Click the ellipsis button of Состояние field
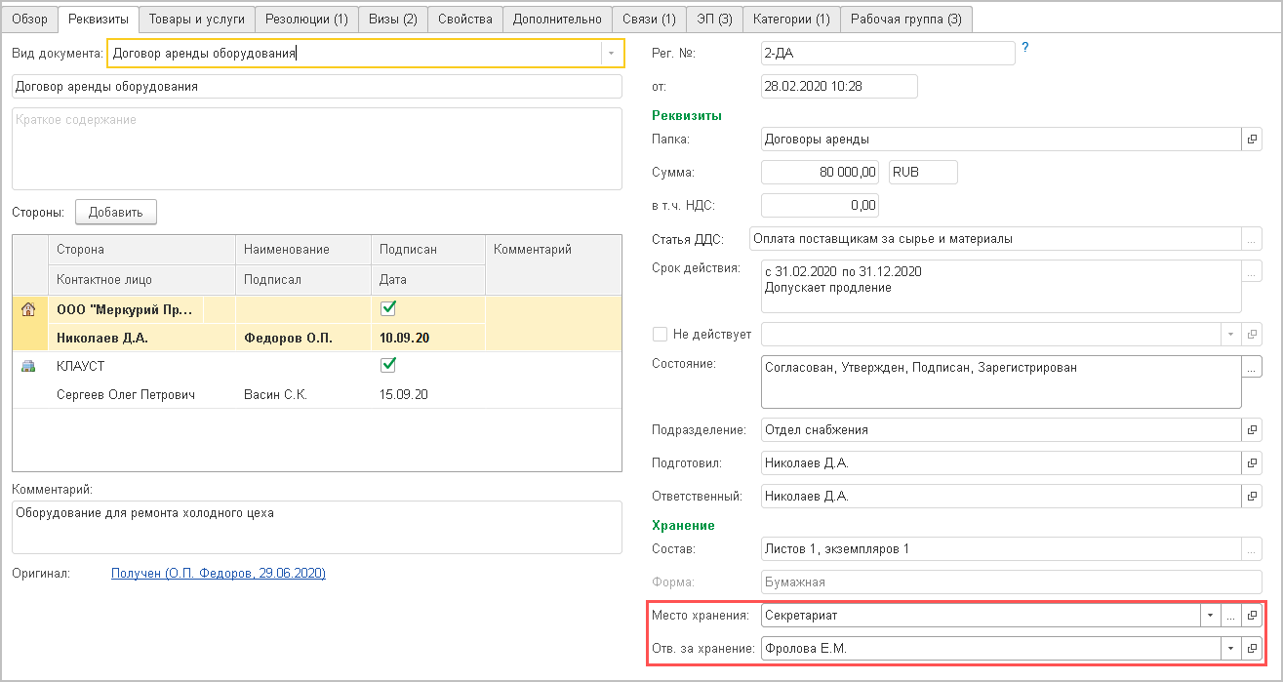Screen dimensions: 1283x682 [x=1252, y=368]
